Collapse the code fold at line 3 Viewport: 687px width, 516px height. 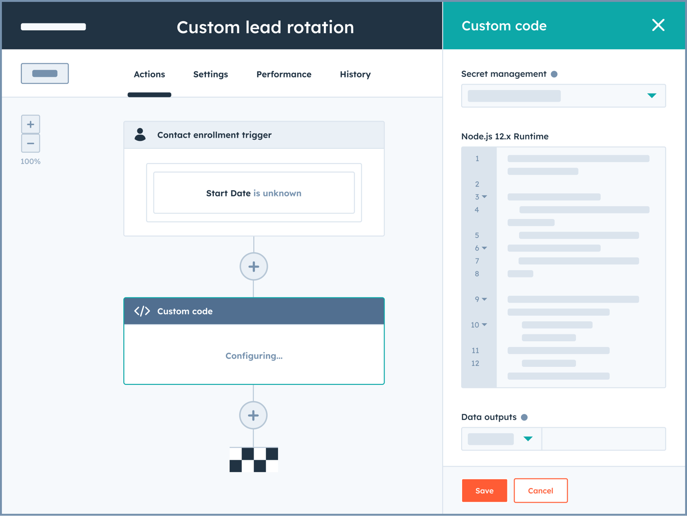[x=485, y=197]
